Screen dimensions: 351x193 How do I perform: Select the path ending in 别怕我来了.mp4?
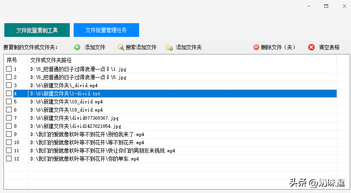[87, 134]
